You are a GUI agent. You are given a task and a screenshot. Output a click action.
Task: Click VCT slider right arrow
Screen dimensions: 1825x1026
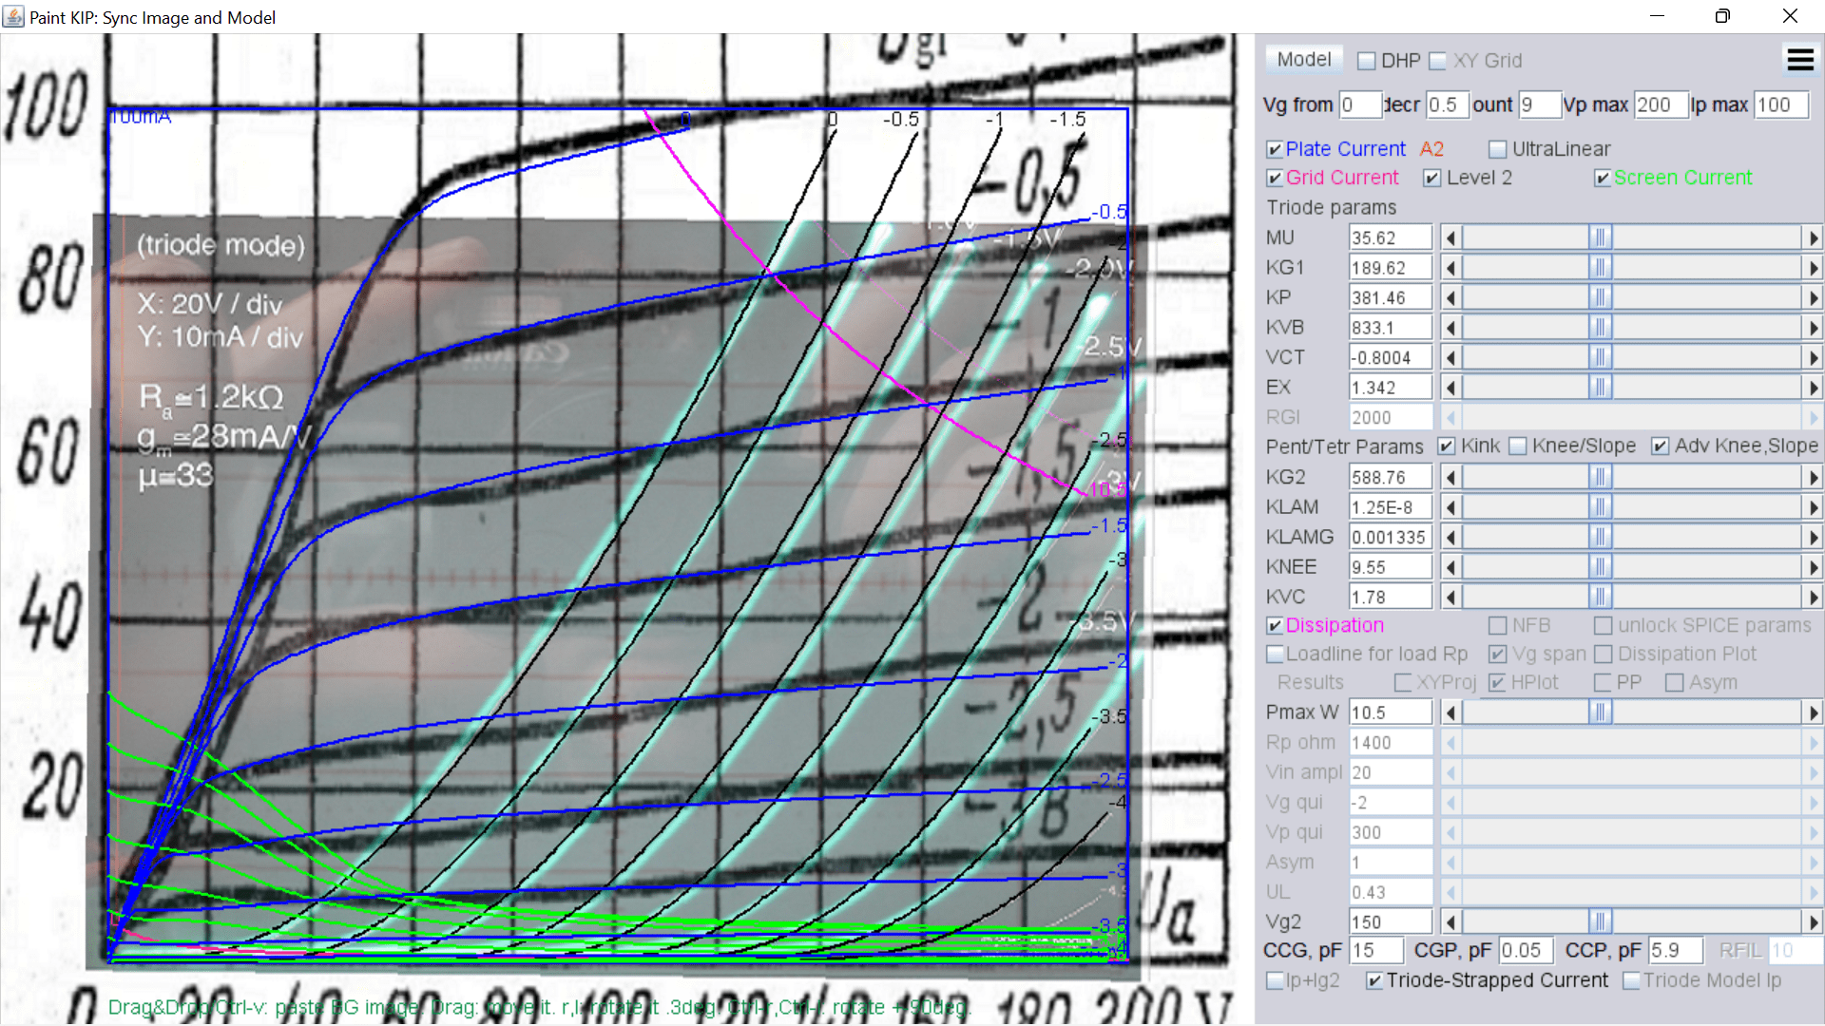pyautogui.click(x=1813, y=357)
